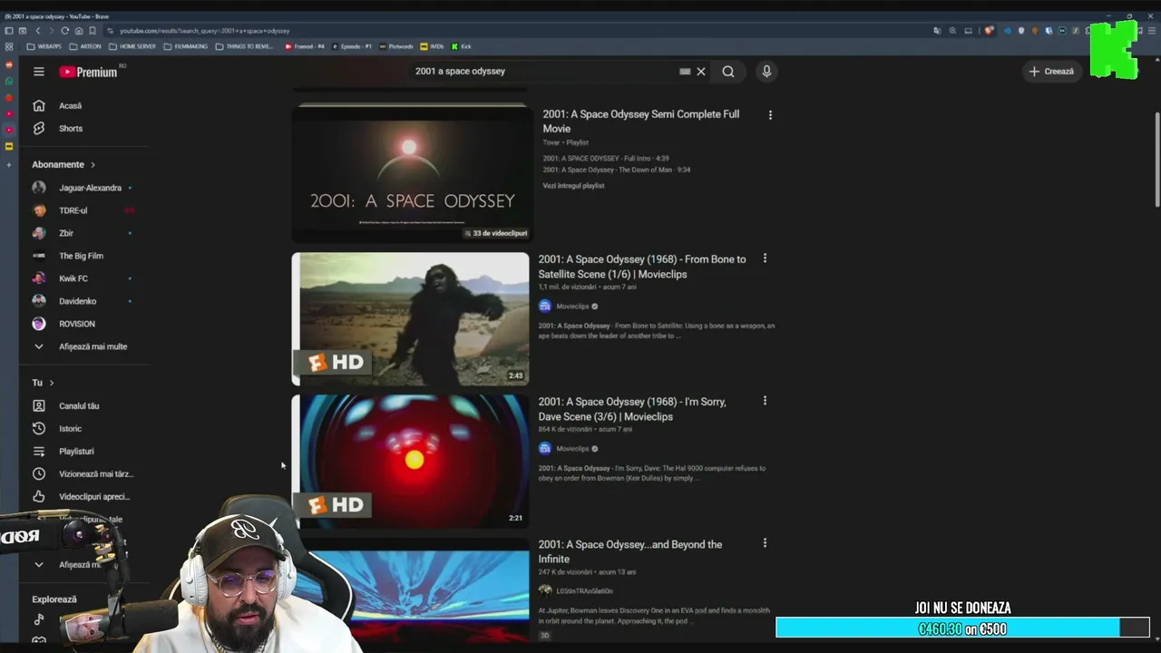Open the HOME SERVER bookmarks folder
The width and height of the screenshot is (1161, 653).
(132, 46)
